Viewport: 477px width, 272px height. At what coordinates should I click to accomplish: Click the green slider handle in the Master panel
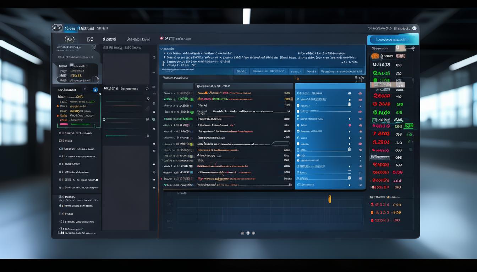[x=104, y=119]
